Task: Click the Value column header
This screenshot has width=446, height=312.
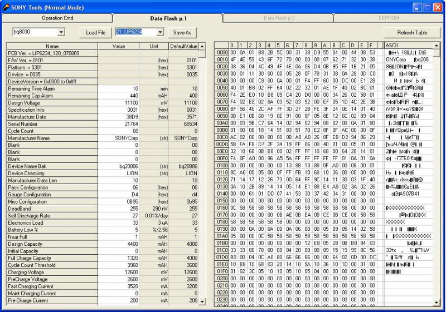Action: (x=119, y=46)
